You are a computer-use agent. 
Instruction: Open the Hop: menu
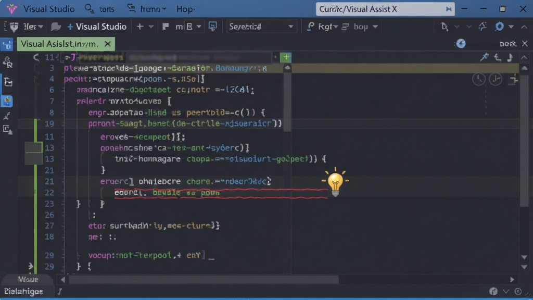click(x=186, y=9)
